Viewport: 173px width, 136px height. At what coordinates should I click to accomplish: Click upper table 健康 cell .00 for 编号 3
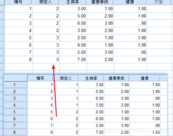click(x=130, y=23)
